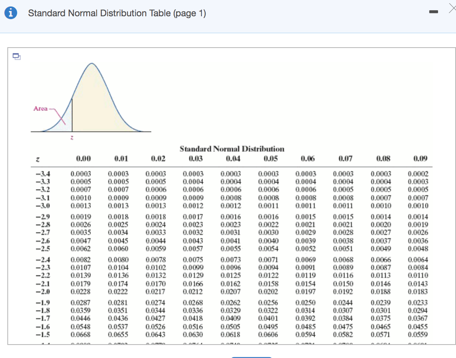Select row label −3.4
The height and width of the screenshot is (358, 456).
43,174
